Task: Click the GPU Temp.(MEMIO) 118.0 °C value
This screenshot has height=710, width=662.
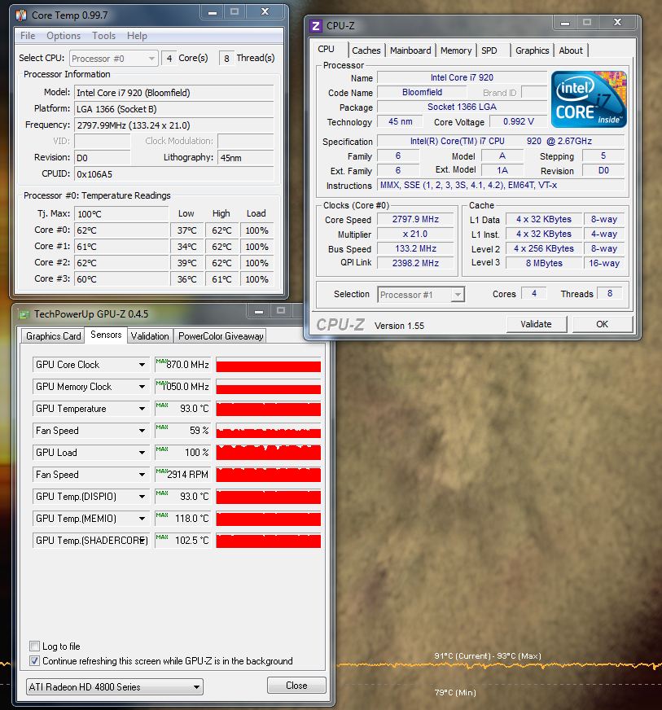Action: tap(183, 519)
